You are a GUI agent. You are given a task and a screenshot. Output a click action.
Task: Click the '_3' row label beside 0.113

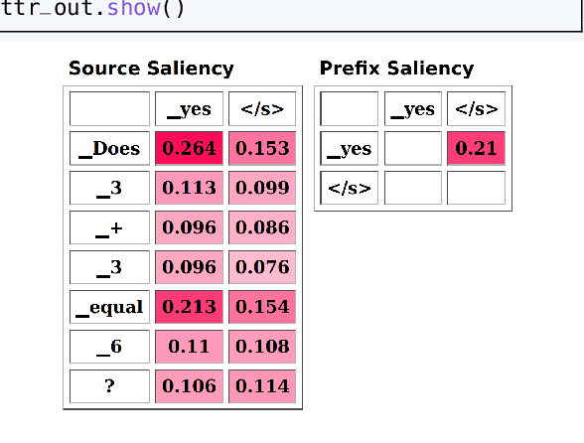point(109,188)
